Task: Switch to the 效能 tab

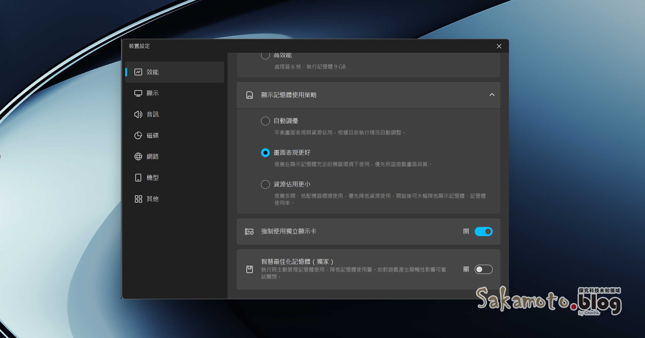Action: click(175, 72)
